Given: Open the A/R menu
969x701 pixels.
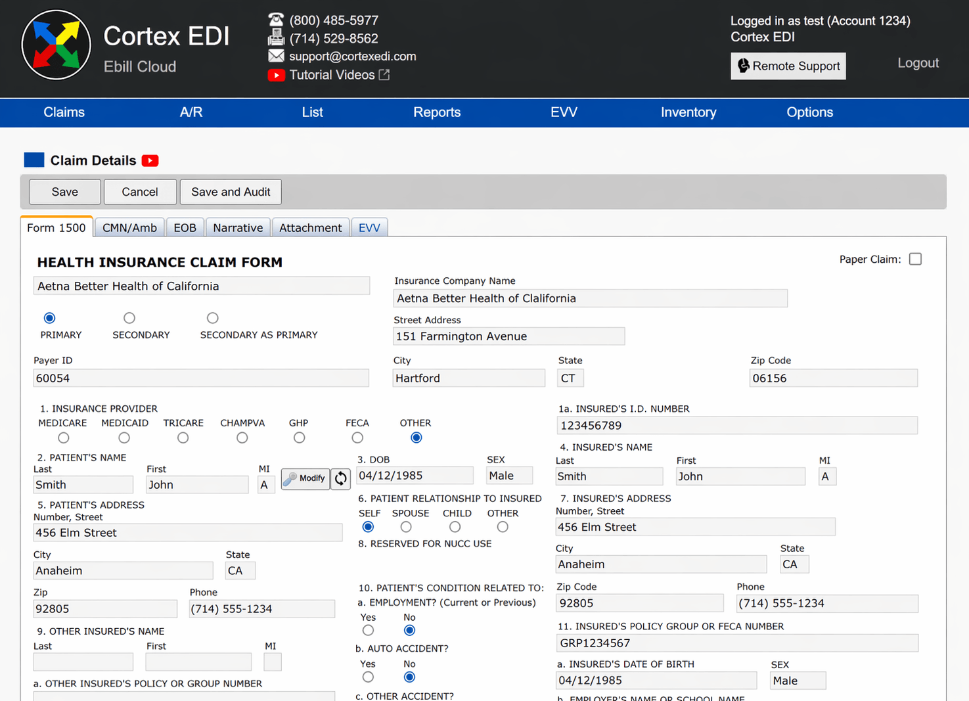Looking at the screenshot, I should [x=191, y=112].
